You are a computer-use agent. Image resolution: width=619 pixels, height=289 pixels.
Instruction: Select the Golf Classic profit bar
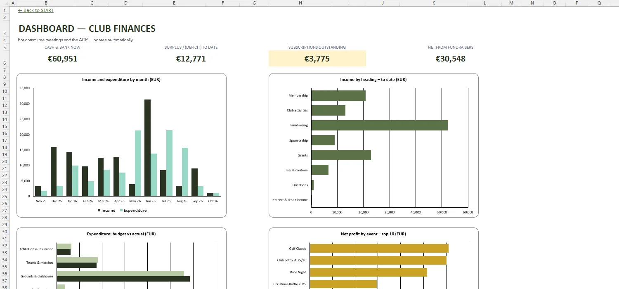pos(379,248)
